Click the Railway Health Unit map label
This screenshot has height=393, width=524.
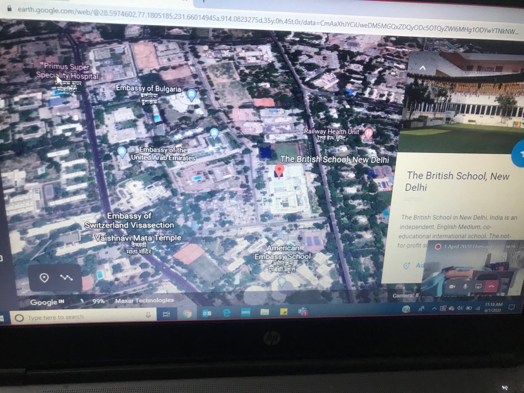pos(332,131)
